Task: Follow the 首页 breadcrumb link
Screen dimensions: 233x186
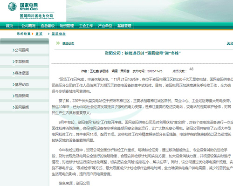Action: coord(39,34)
